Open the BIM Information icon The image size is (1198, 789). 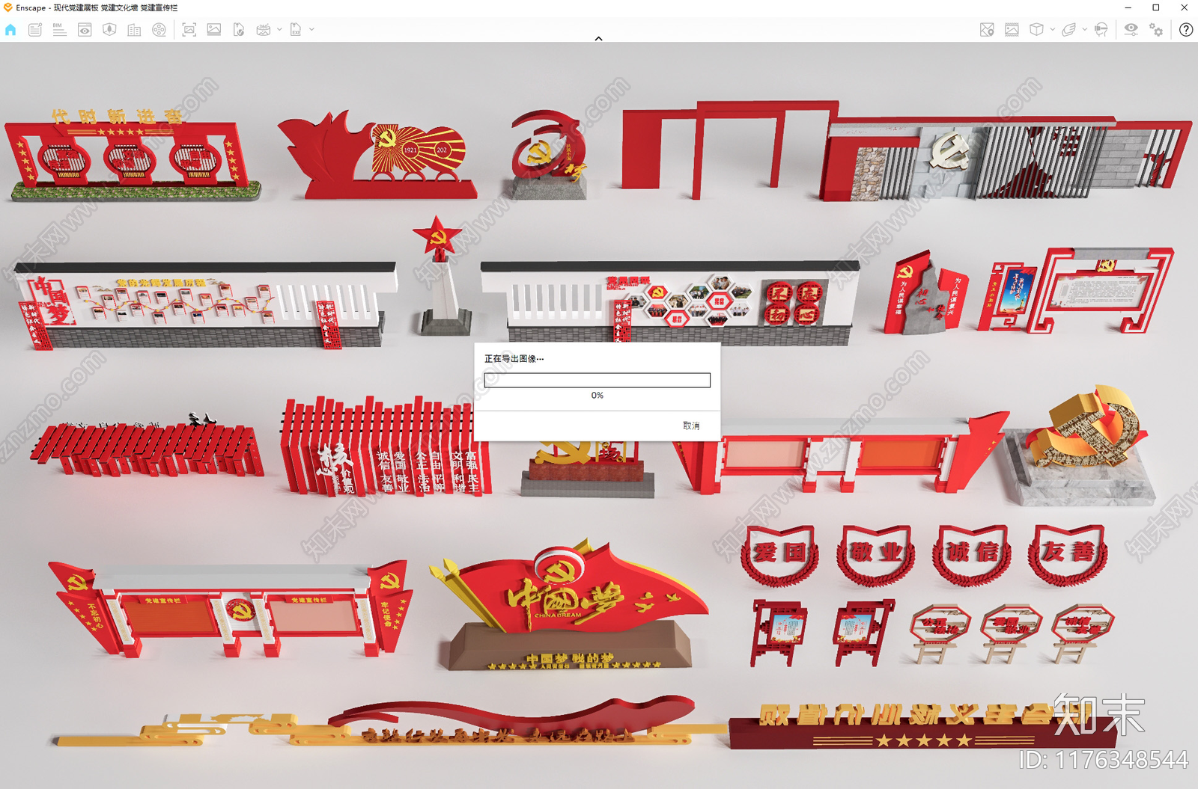pyautogui.click(x=60, y=30)
